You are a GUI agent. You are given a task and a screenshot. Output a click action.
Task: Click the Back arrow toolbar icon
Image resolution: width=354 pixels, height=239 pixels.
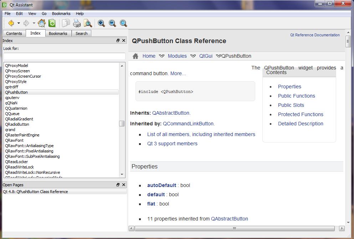point(11,23)
